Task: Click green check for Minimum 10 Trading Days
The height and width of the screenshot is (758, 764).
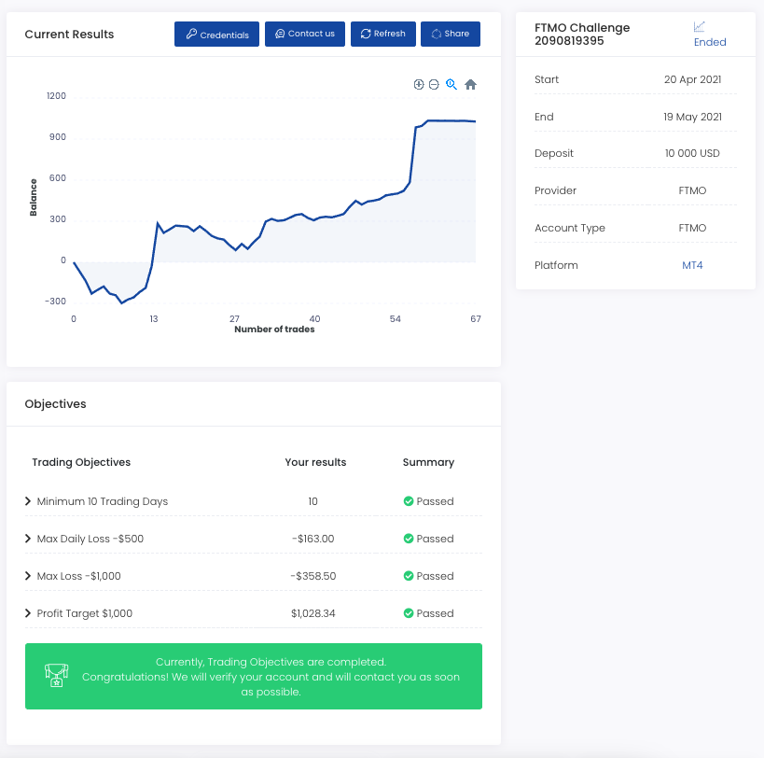Action: 409,501
